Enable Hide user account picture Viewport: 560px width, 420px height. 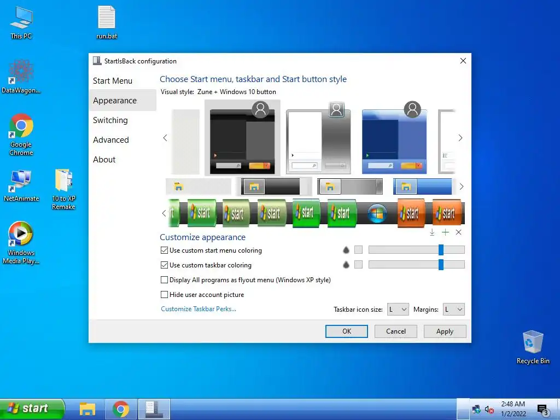pyautogui.click(x=202, y=295)
